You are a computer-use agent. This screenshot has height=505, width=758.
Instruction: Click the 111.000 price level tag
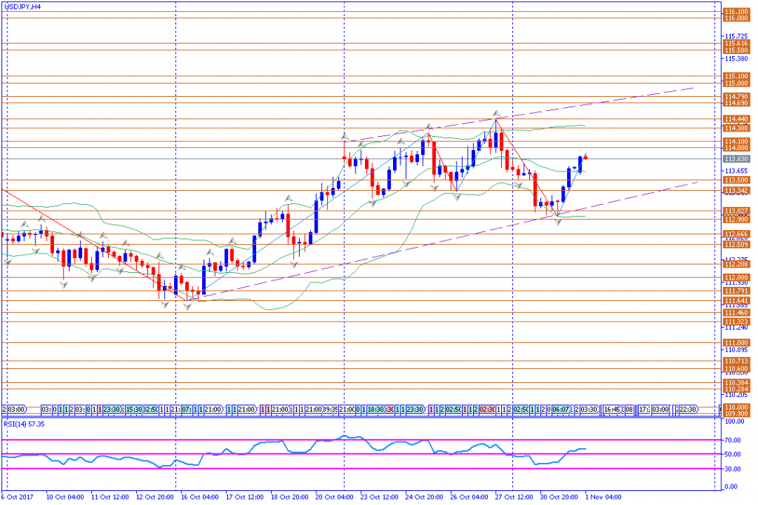(x=735, y=342)
